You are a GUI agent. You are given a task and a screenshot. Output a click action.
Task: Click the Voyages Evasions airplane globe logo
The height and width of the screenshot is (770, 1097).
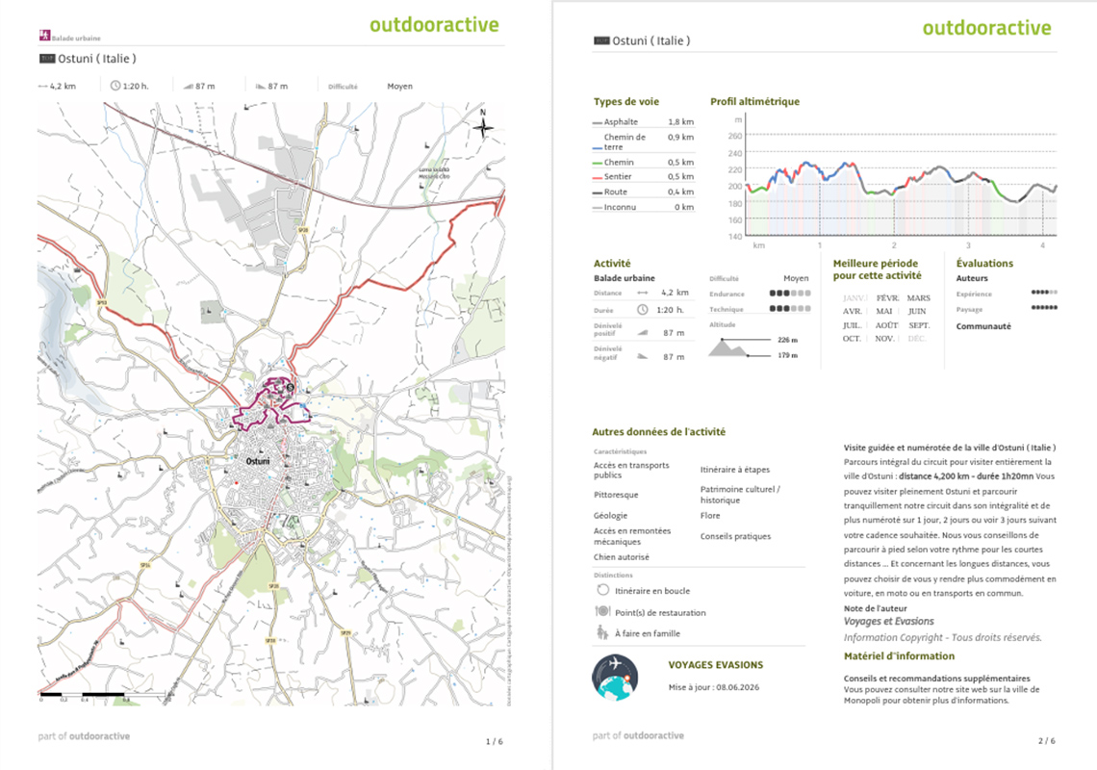[615, 678]
